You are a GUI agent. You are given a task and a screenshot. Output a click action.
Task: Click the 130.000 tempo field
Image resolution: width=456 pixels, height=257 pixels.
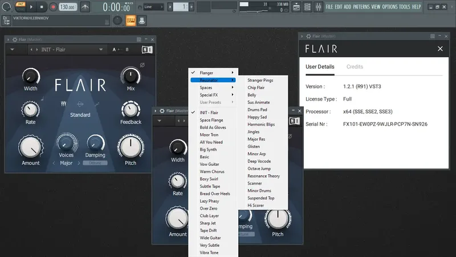[x=68, y=7]
